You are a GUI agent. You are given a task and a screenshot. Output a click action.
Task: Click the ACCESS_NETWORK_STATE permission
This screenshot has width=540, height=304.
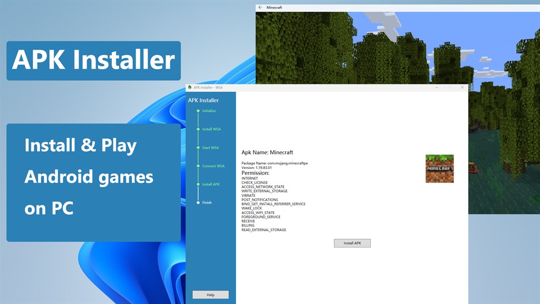pyautogui.click(x=263, y=187)
